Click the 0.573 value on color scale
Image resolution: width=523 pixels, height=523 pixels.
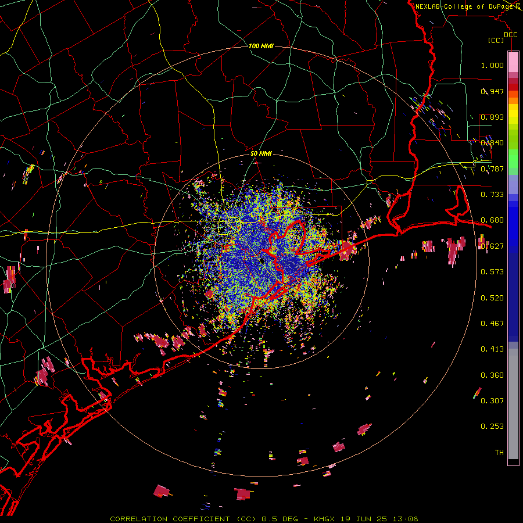click(x=492, y=272)
